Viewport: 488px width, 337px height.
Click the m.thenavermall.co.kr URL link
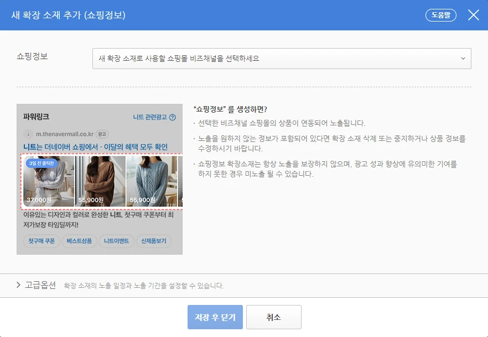pyautogui.click(x=65, y=134)
